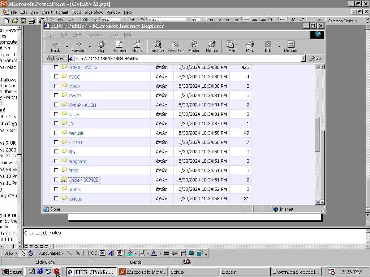370x277 pixels.
Task: Open the Back button history dropdown arrow
Action: click(x=67, y=47)
